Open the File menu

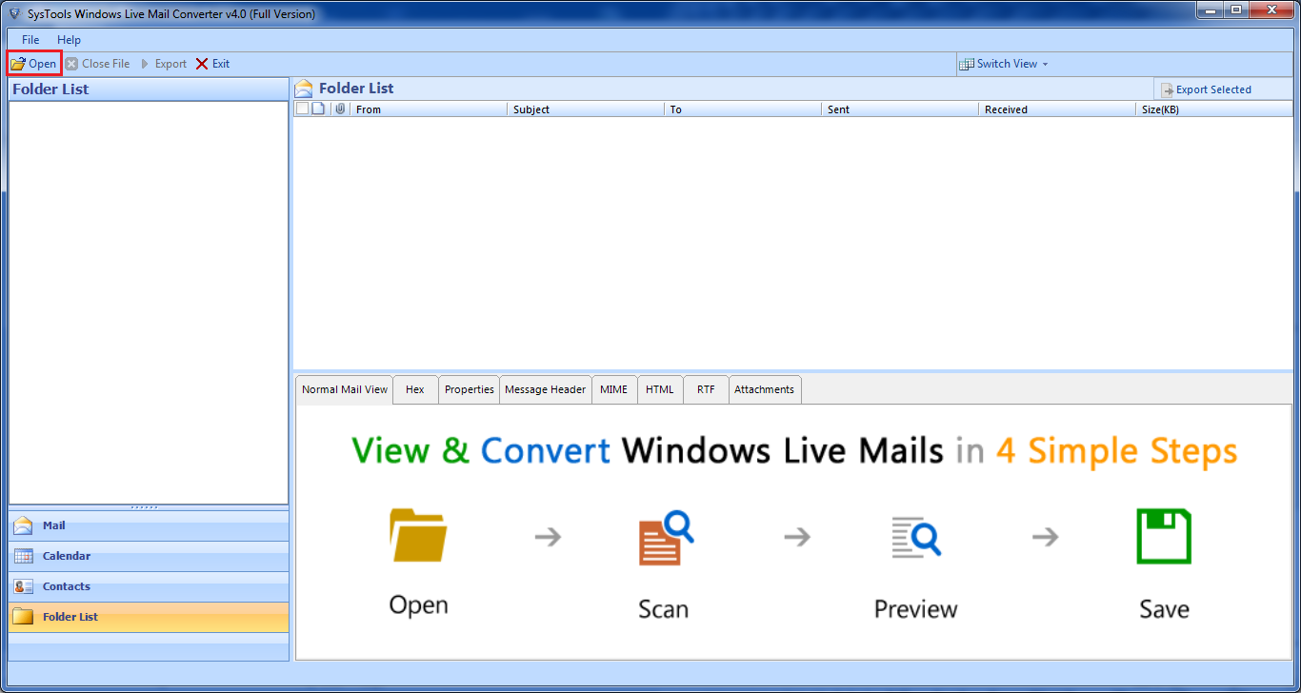(x=30, y=40)
